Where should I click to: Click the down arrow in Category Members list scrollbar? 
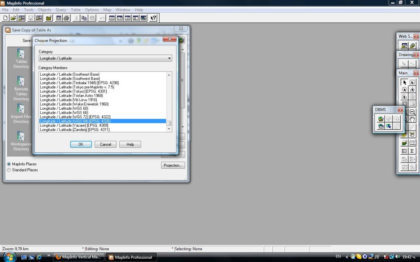169,129
